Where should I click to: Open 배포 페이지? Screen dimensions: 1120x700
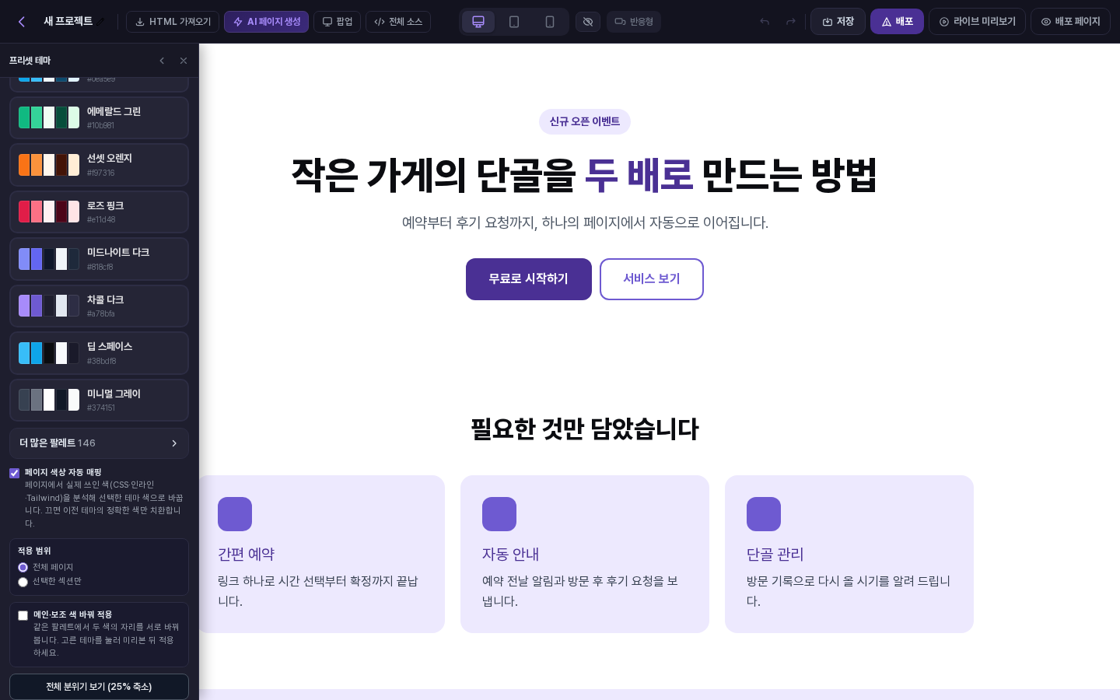1070,22
